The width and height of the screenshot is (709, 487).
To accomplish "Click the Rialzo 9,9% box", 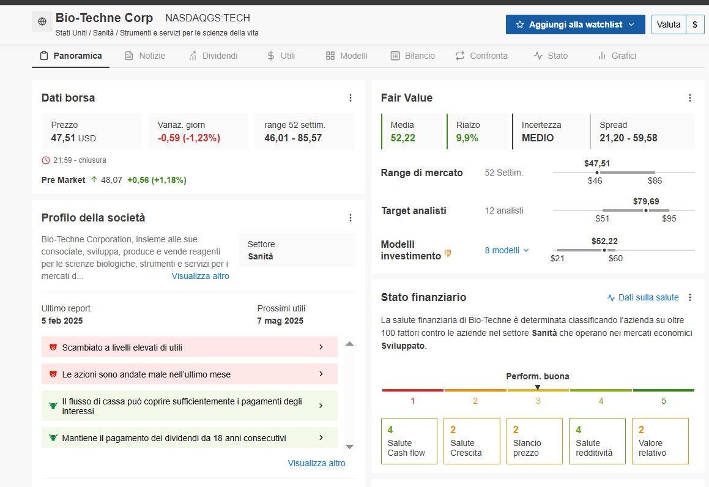I will [x=479, y=132].
